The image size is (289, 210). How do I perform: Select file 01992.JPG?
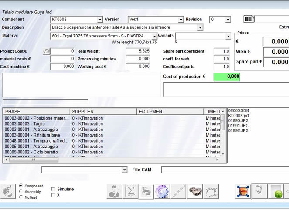238,130
